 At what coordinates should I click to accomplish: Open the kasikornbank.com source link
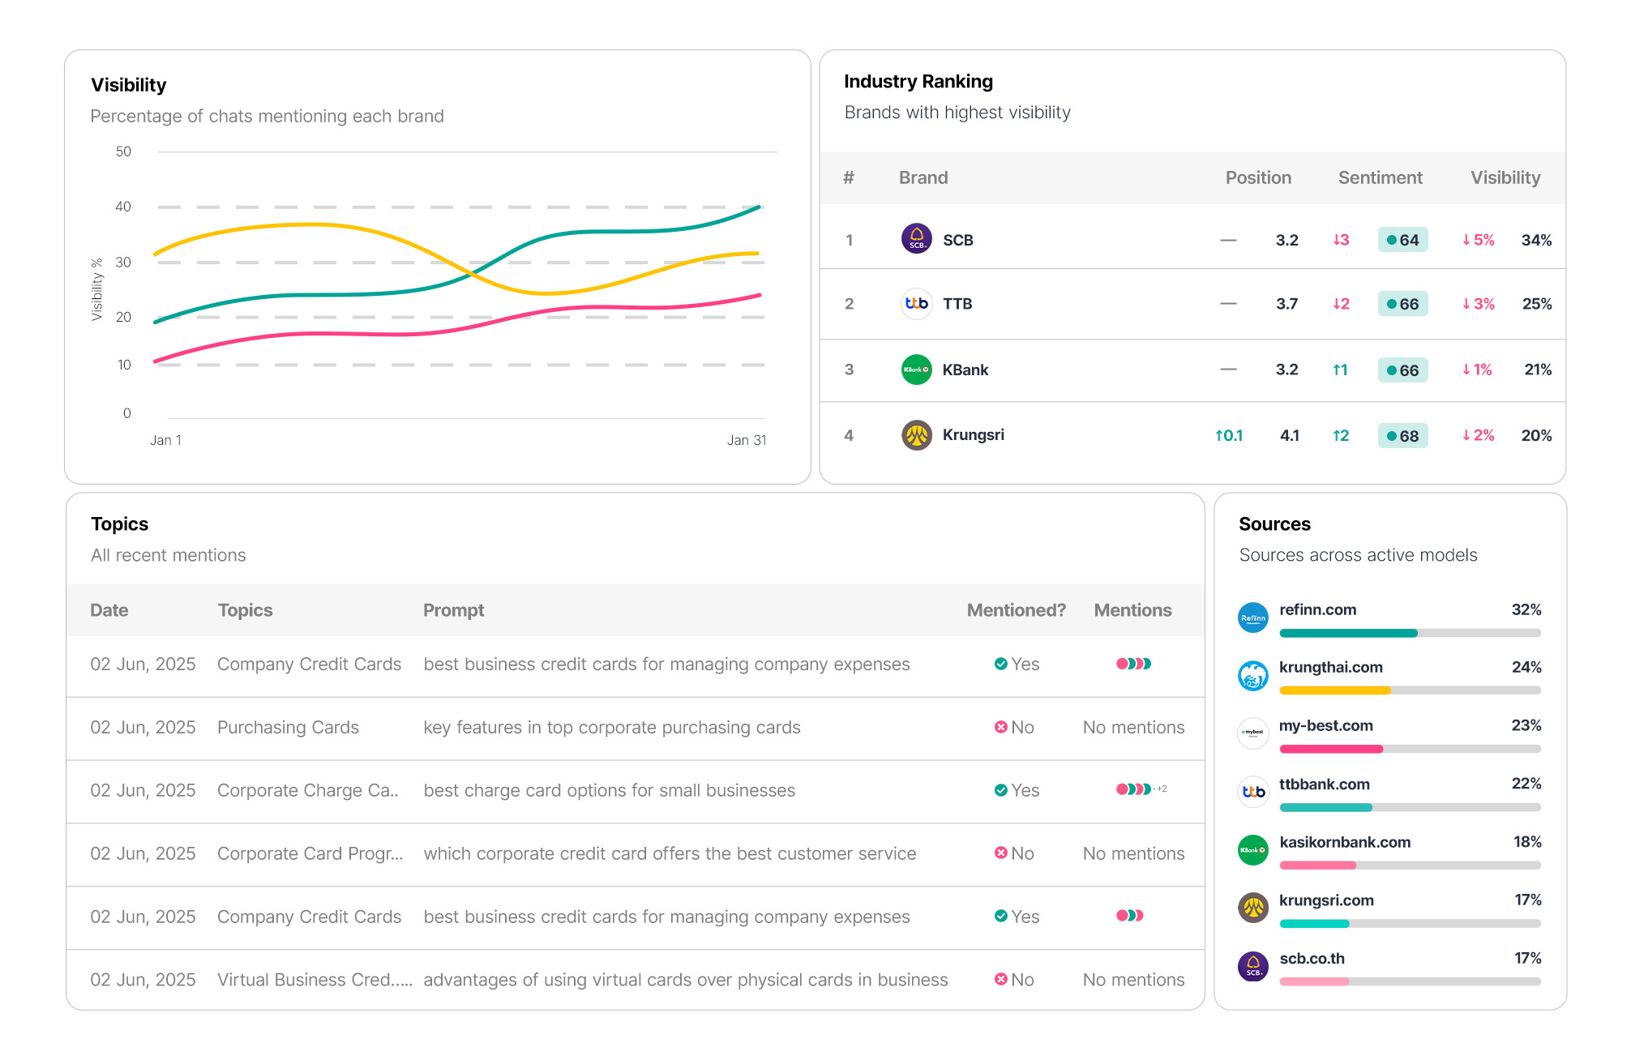click(1345, 842)
